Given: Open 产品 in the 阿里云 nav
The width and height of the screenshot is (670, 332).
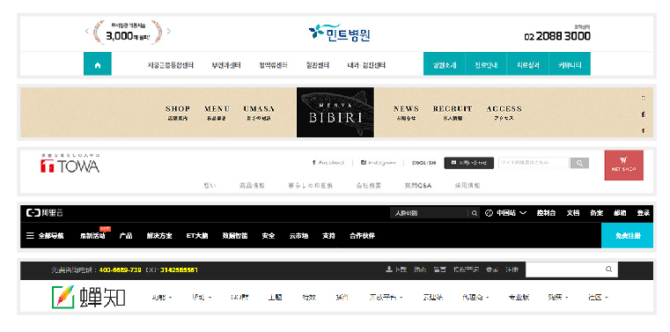Looking at the screenshot, I should 126,236.
